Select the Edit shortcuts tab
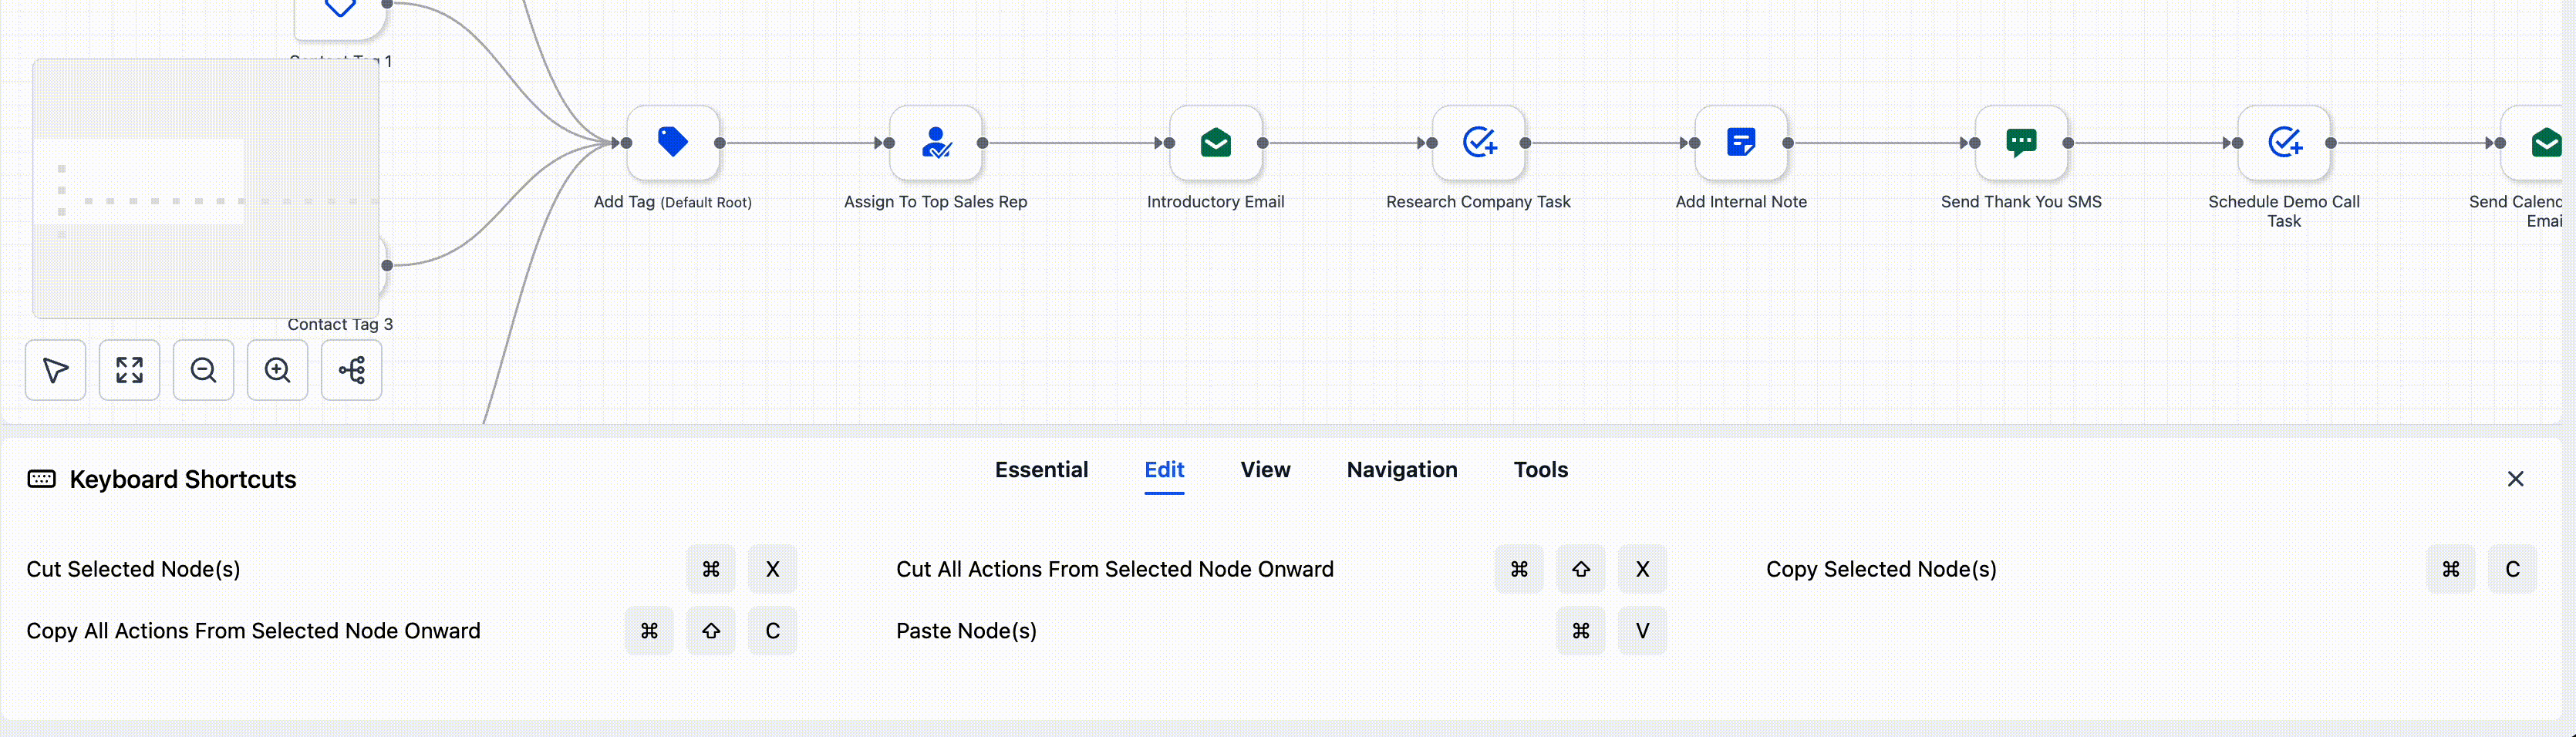The height and width of the screenshot is (737, 2576). click(x=1163, y=470)
